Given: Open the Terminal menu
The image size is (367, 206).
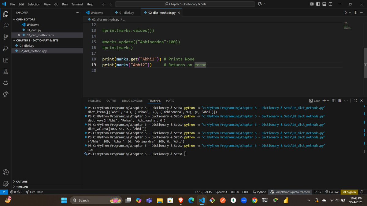Looking at the screenshot, I should point(77,4).
